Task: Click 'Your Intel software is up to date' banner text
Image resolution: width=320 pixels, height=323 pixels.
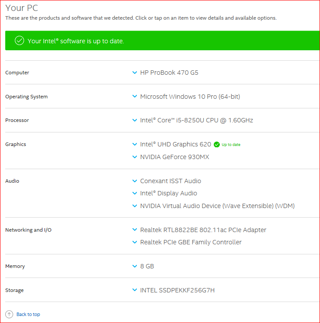Action: click(x=76, y=41)
